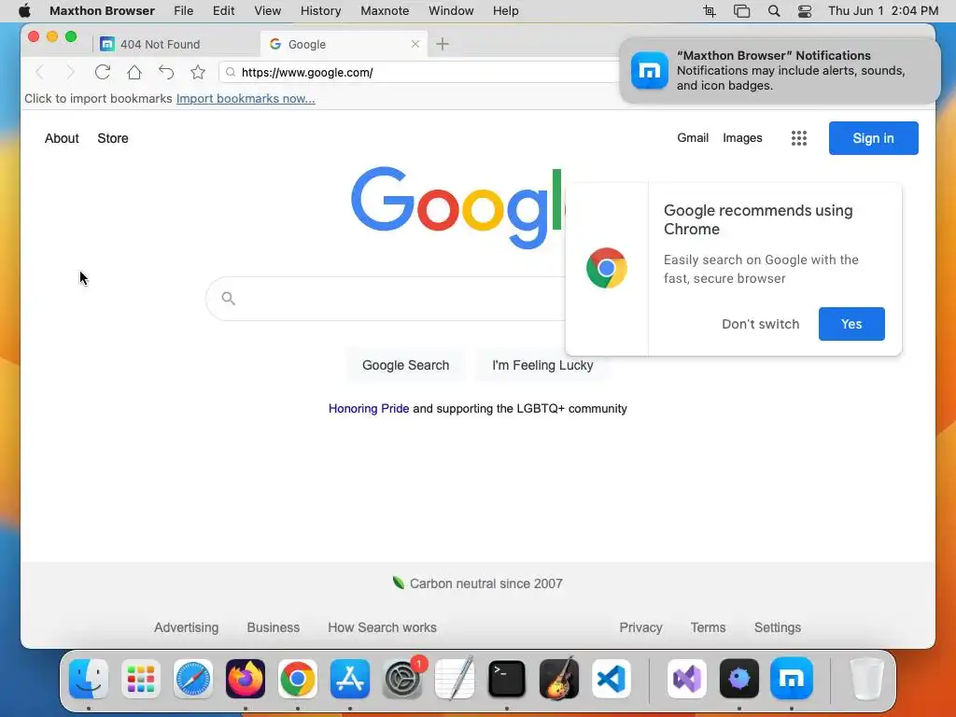
Task: Open the menu bar date and time
Action: point(883,10)
